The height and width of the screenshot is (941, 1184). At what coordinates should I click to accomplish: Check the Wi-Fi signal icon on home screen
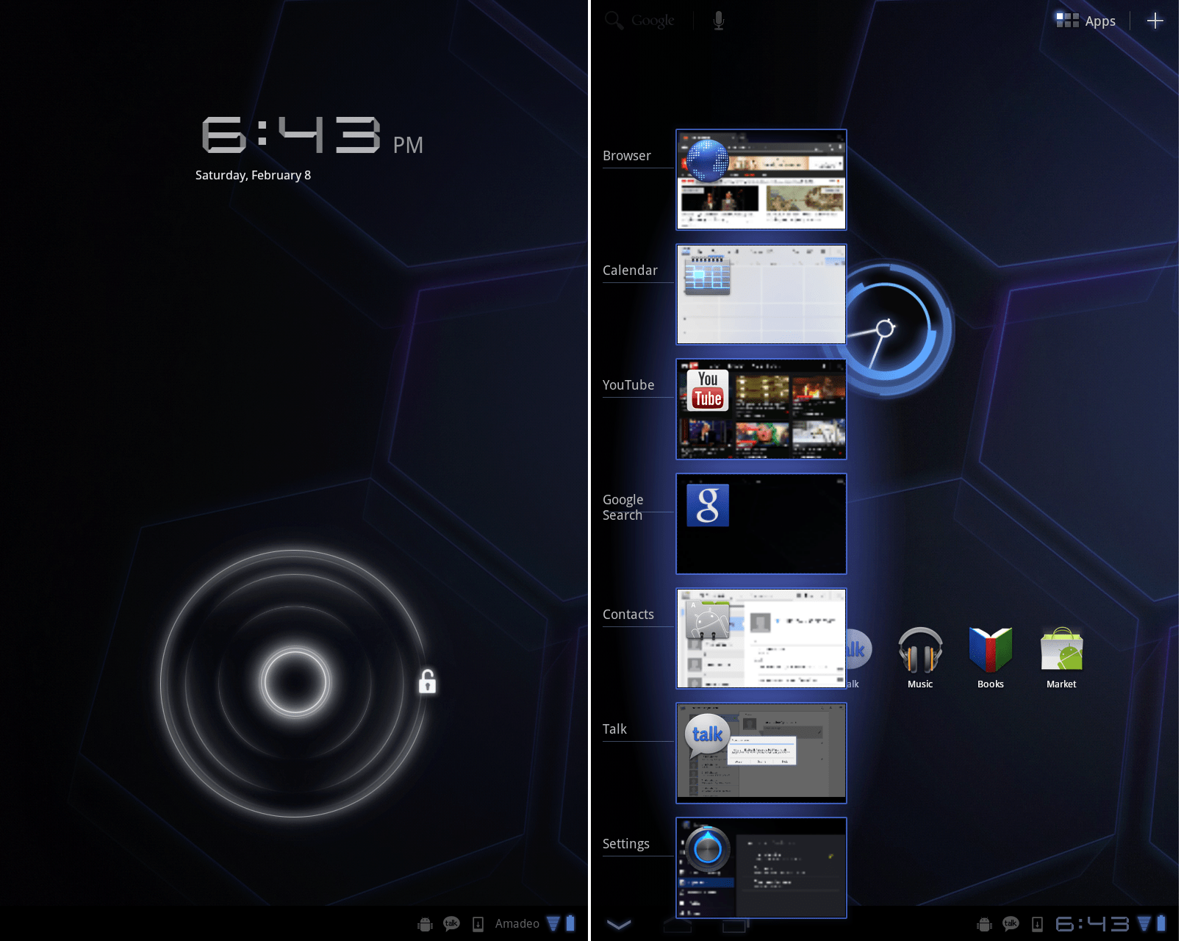pyautogui.click(x=1144, y=923)
